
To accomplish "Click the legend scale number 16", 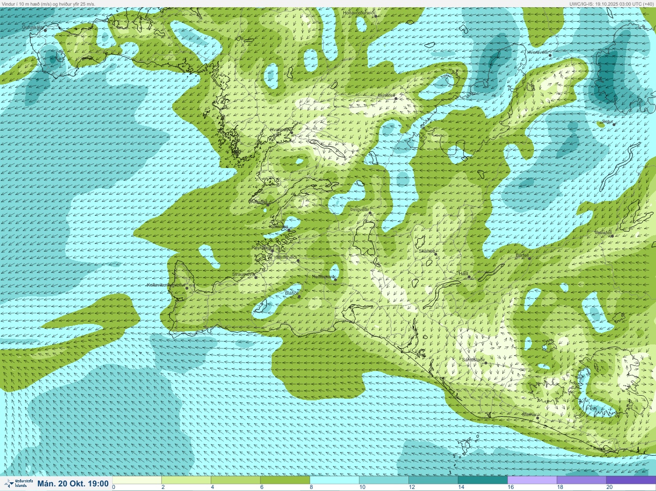I will pyautogui.click(x=510, y=487).
